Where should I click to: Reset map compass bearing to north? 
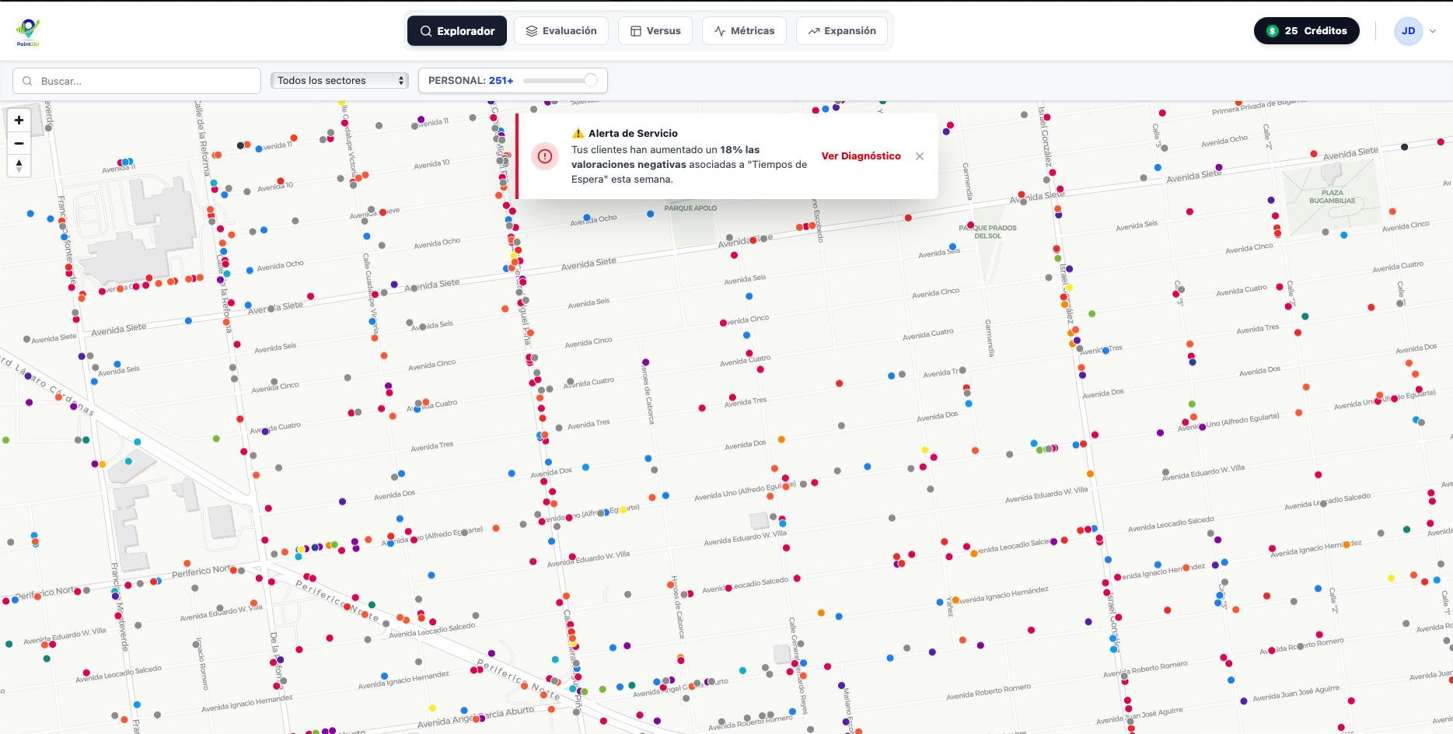[x=19, y=166]
